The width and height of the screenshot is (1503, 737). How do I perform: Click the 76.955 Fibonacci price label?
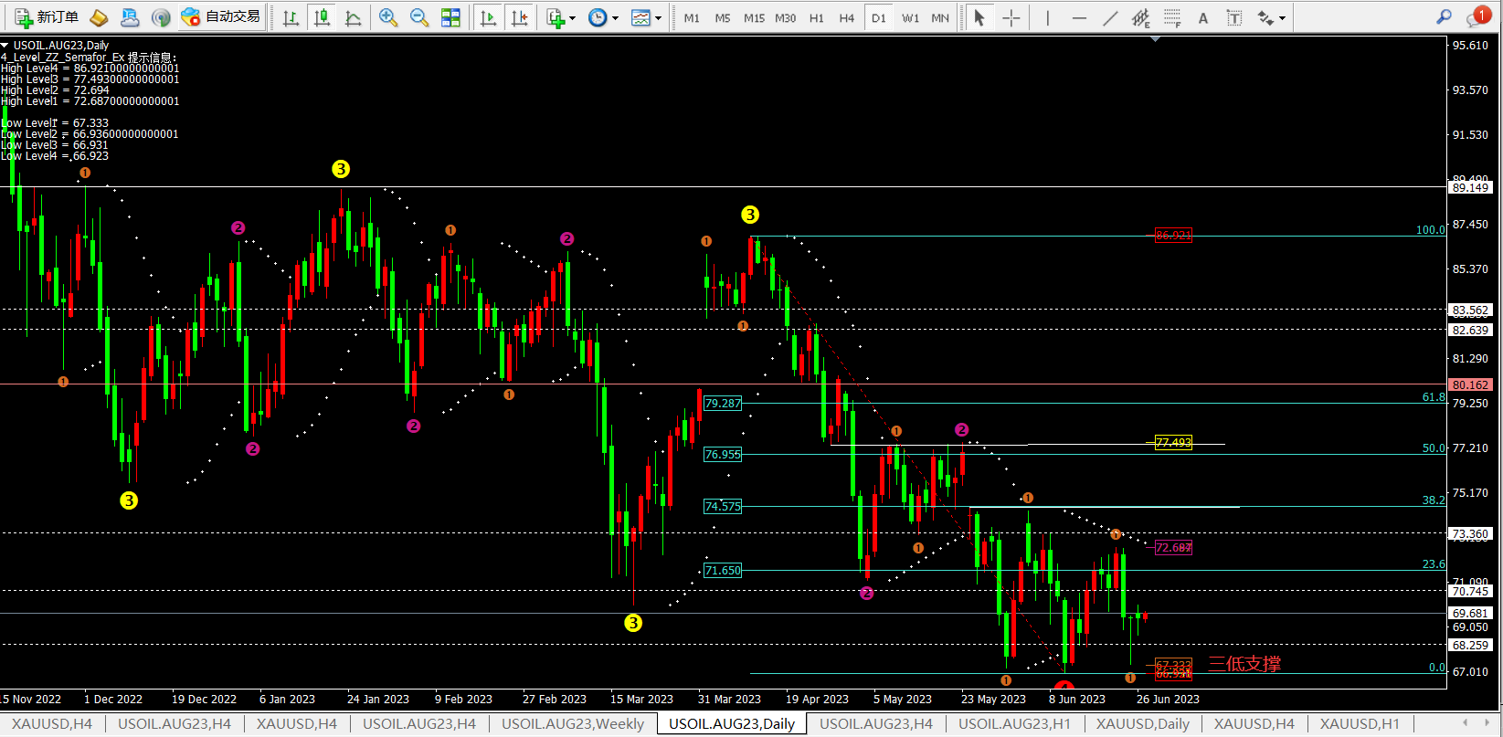[x=723, y=454]
